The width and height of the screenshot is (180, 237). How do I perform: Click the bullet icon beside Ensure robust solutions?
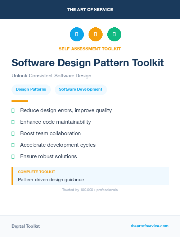tap(13, 156)
